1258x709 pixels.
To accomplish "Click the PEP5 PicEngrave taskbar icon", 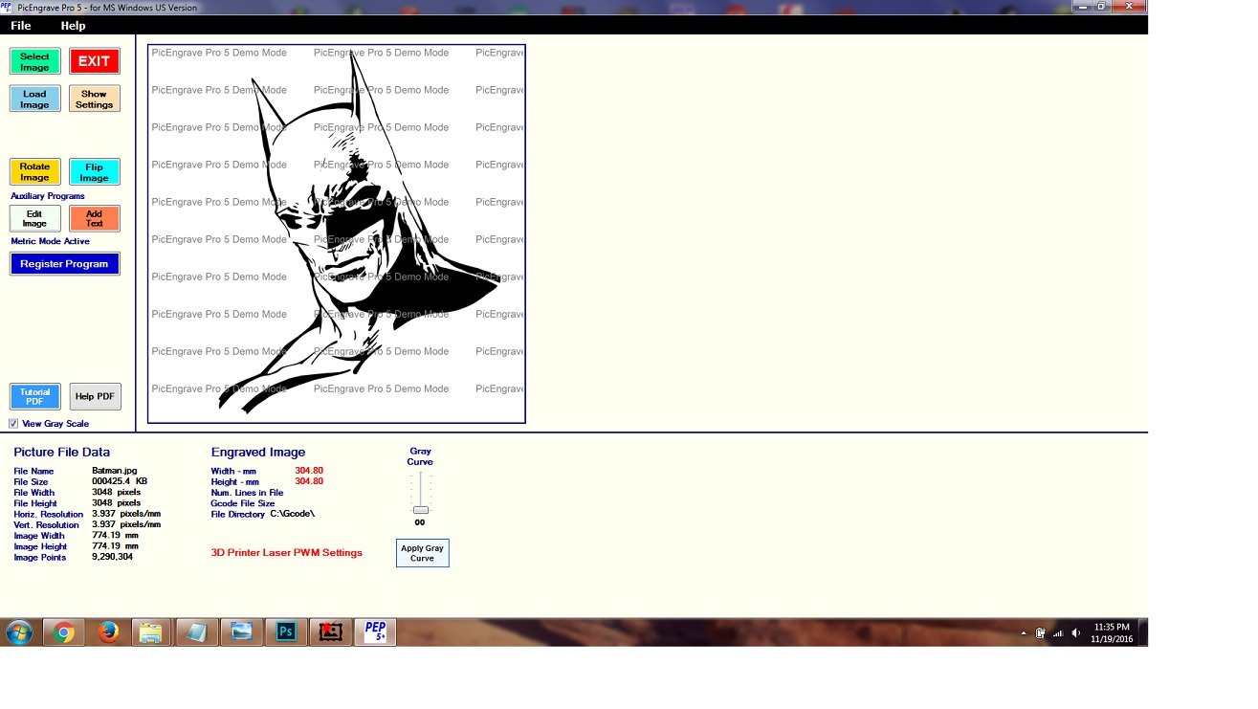I will pos(375,632).
